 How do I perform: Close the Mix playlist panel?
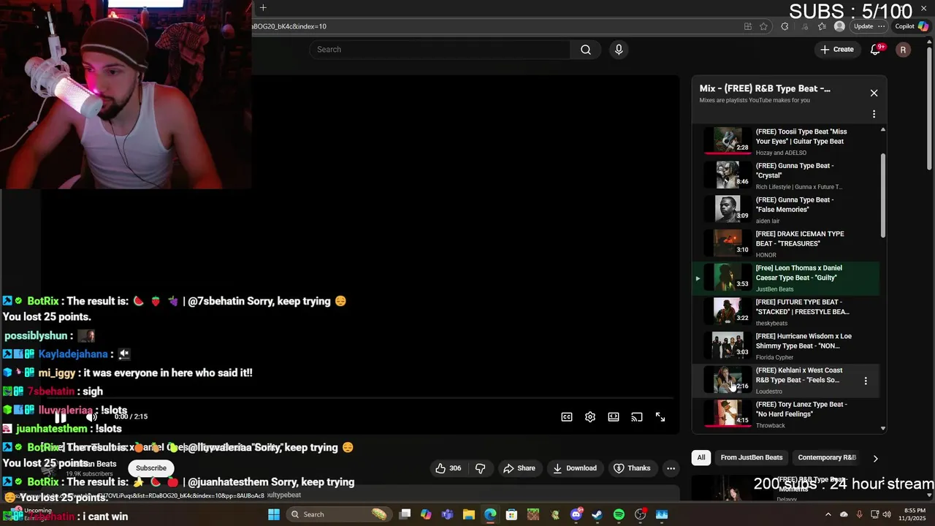coord(874,94)
